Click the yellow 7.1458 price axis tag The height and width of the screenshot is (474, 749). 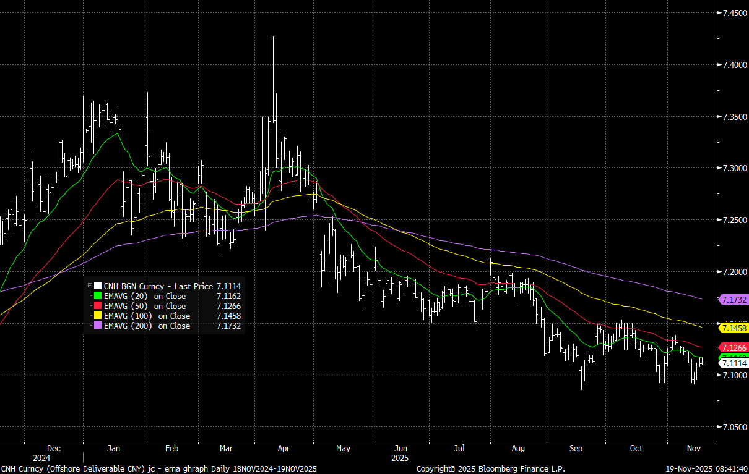[734, 328]
